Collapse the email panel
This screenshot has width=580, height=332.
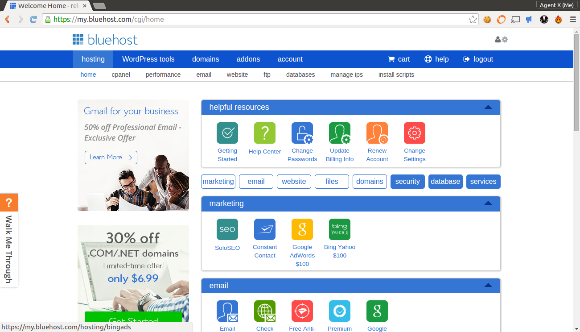(488, 286)
